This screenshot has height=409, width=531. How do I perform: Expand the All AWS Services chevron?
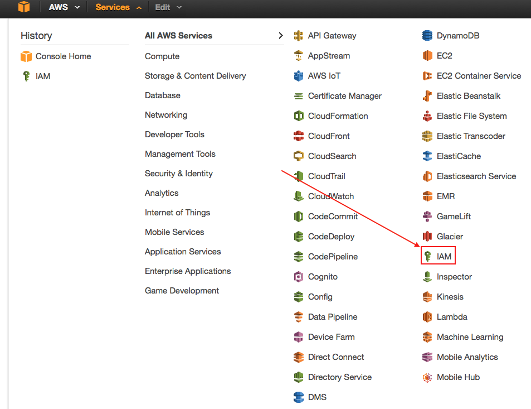[280, 36]
